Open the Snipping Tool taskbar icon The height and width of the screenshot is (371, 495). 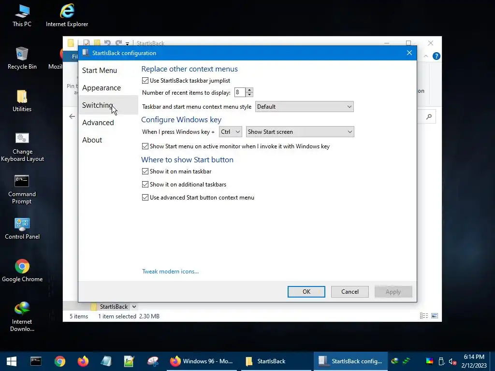pyautogui.click(x=153, y=361)
